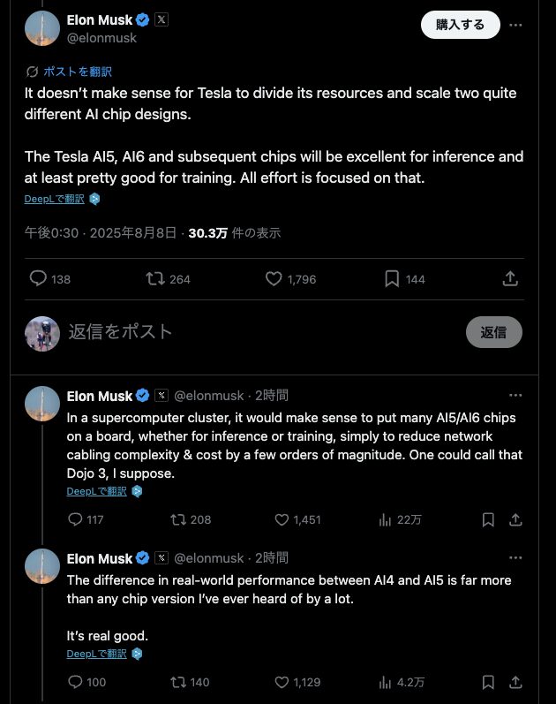
Task: Click the 返信 reply button
Action: pyautogui.click(x=493, y=332)
